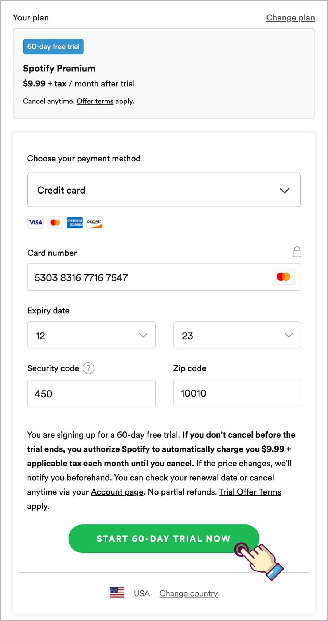Click the Mastercard icon inside card number field
Screen dimensions: 328x621
(x=283, y=277)
